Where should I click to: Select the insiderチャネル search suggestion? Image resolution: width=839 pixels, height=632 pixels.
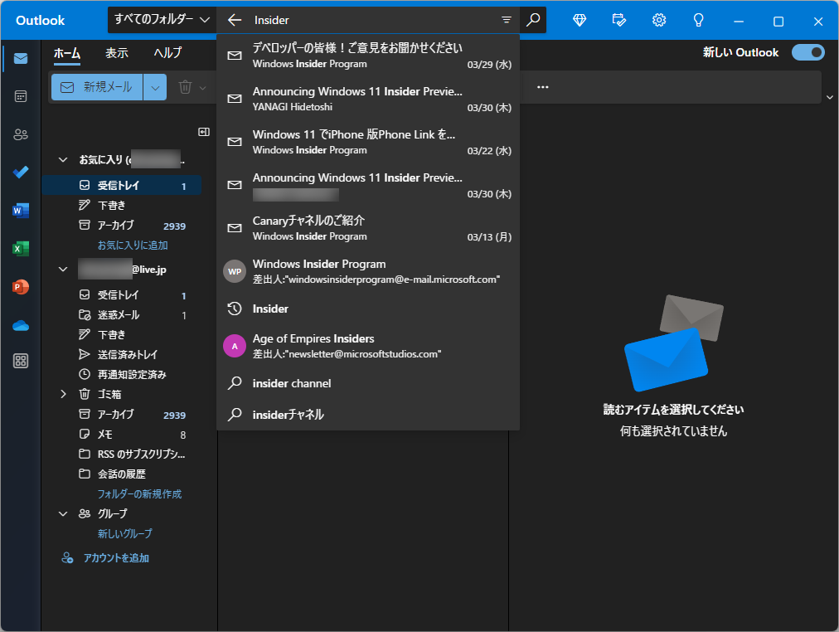(368, 414)
